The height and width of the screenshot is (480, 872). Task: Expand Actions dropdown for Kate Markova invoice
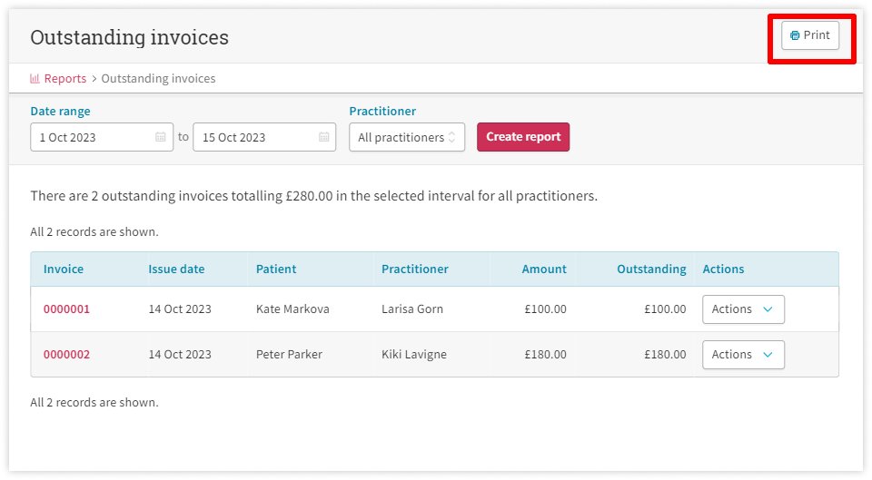[x=743, y=309]
